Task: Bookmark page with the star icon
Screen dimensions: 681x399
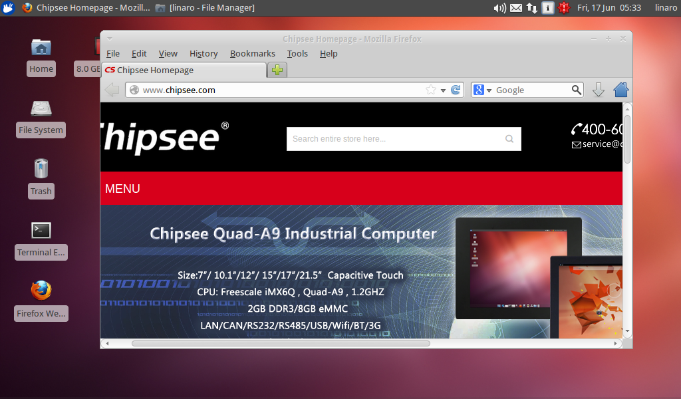Action: coord(431,90)
